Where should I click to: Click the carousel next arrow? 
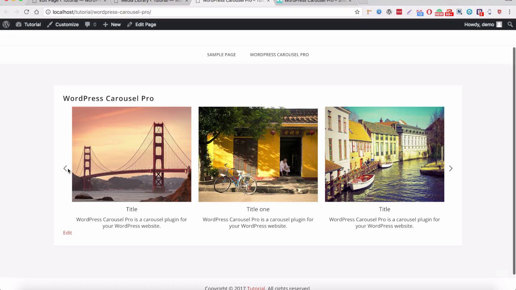(x=451, y=168)
